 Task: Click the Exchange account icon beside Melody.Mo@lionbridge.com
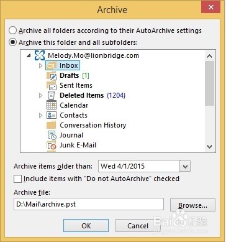click(40, 55)
